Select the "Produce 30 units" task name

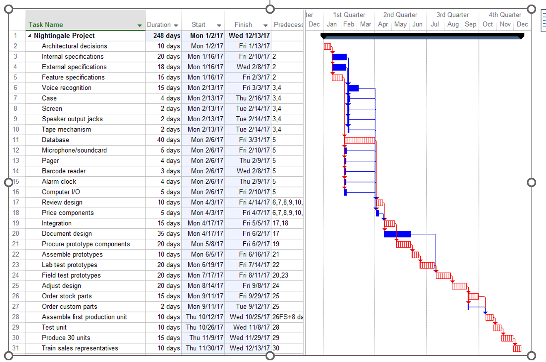coord(66,338)
